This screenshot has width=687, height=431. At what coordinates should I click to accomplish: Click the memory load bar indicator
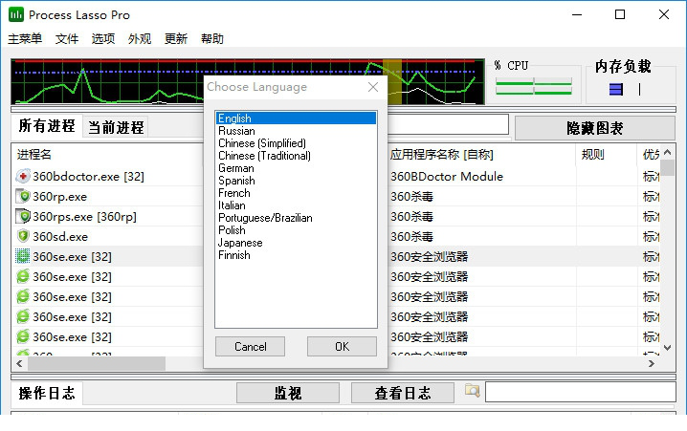[x=615, y=89]
